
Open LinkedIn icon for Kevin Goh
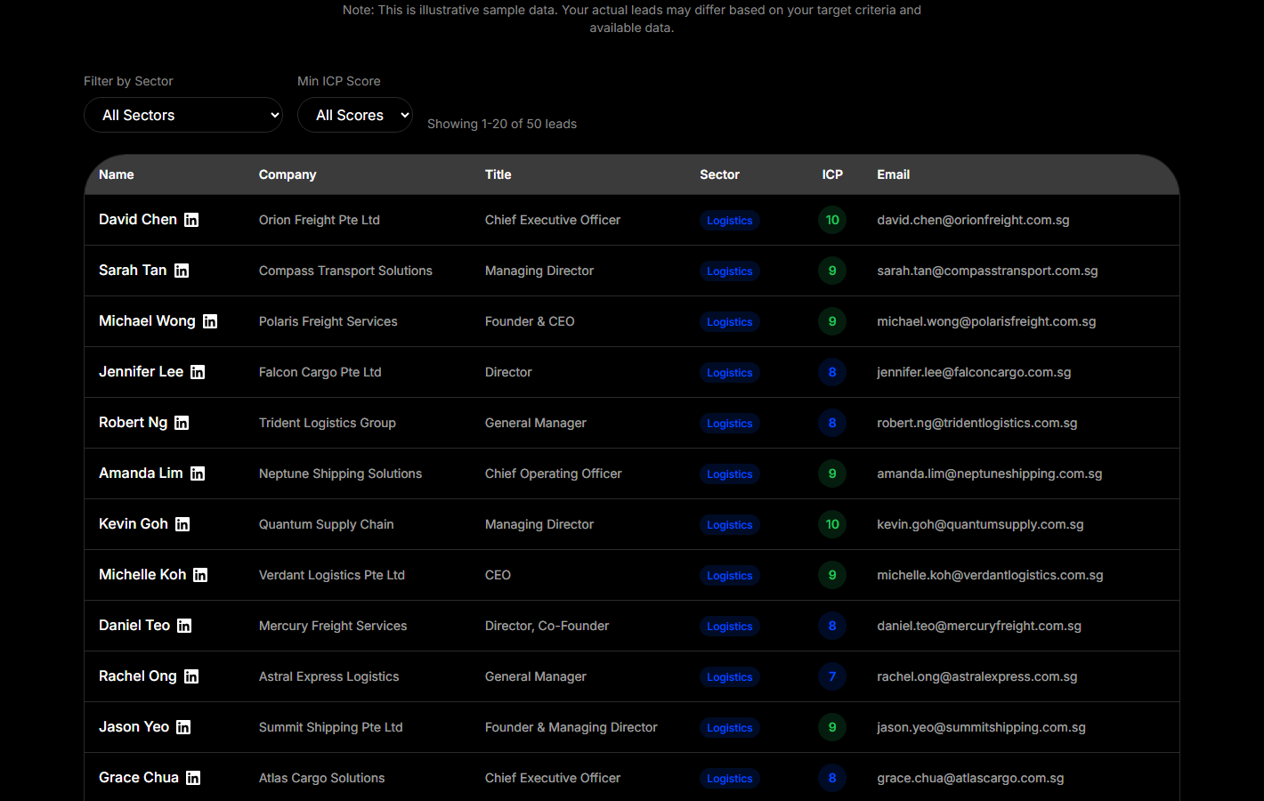pos(182,524)
